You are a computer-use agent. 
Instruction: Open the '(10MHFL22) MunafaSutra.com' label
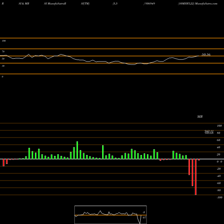click(198, 4)
